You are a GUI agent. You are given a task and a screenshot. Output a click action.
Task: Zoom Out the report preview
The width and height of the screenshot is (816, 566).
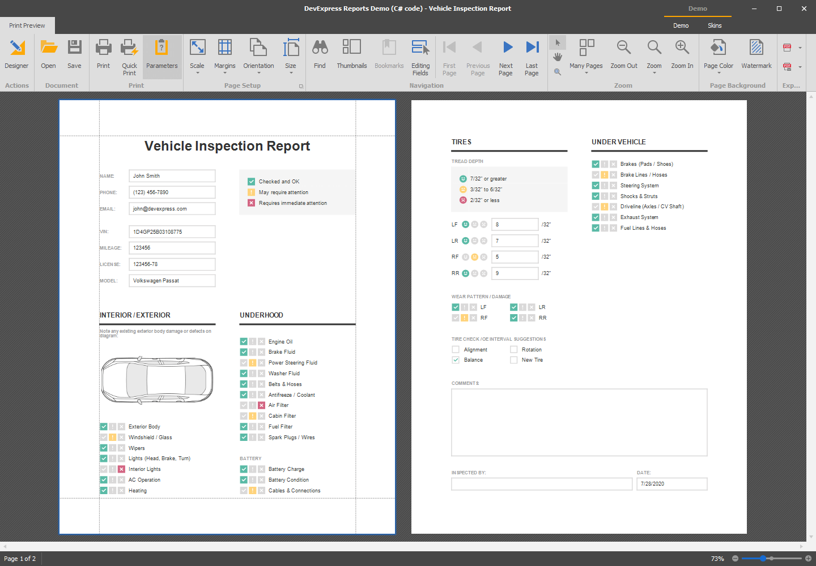click(x=623, y=55)
